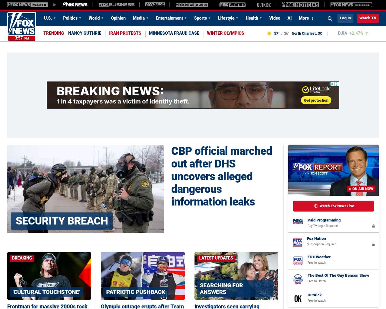The width and height of the screenshot is (386, 309).
Task: Click the DJIA +2.47% market quote
Action: (x=353, y=33)
